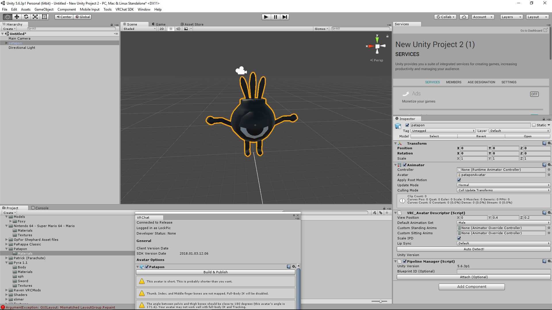Enable the Static checkbox

534,125
